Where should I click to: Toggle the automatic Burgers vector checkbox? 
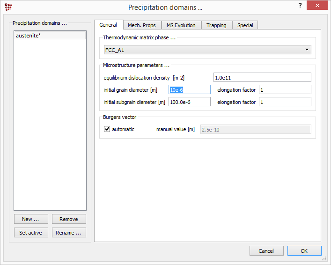[107, 129]
